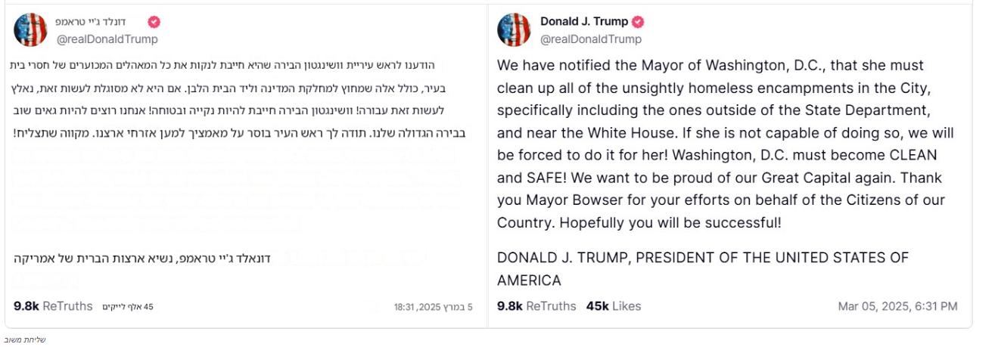
Task: Click the שליחת משוב feedback link
Action: tap(25, 339)
